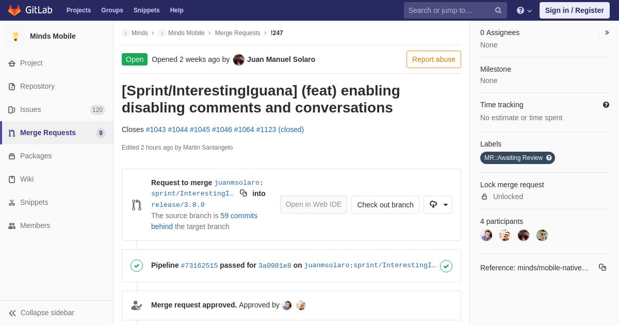Click the merge request branch icon

pyautogui.click(x=137, y=205)
